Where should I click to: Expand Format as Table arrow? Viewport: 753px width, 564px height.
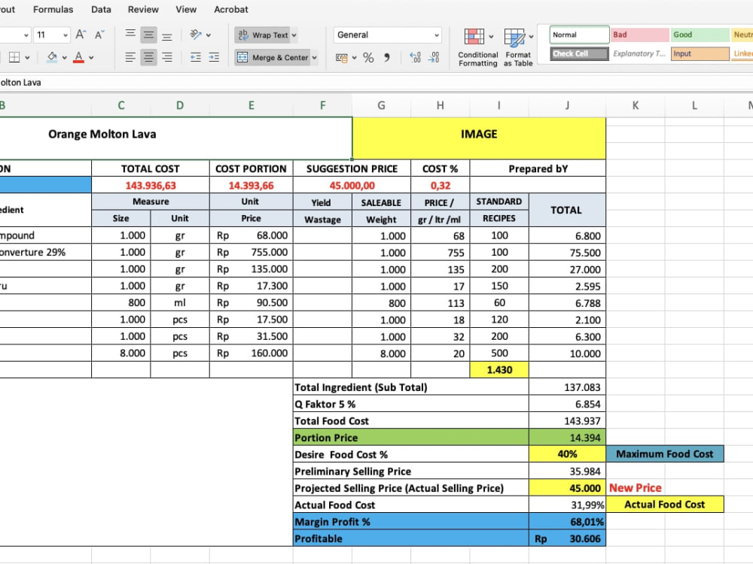click(531, 36)
